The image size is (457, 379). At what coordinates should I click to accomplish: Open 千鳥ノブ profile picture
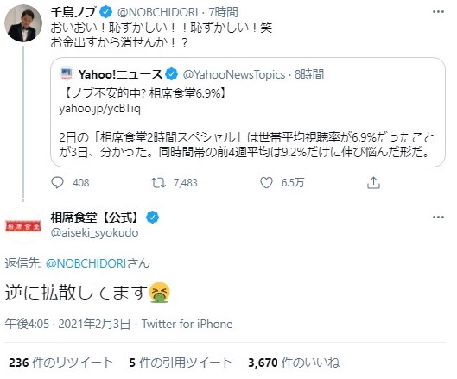pyautogui.click(x=23, y=23)
